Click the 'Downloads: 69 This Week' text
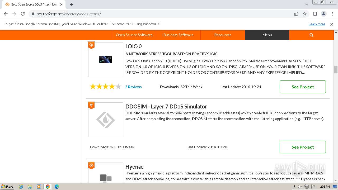The height and width of the screenshot is (190, 338). (x=181, y=87)
